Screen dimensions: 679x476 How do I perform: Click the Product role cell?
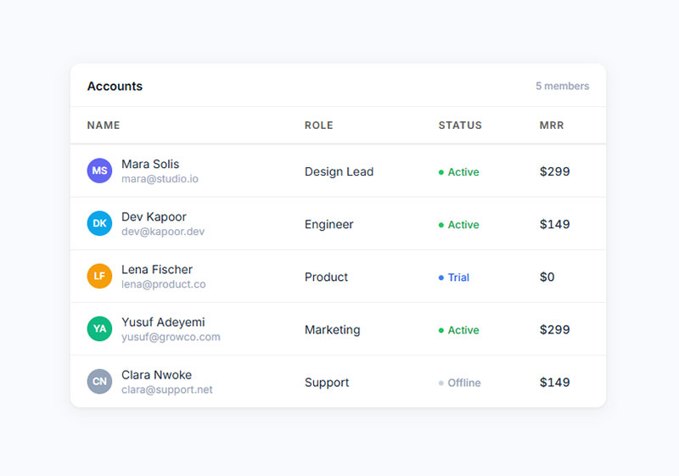[x=326, y=277]
